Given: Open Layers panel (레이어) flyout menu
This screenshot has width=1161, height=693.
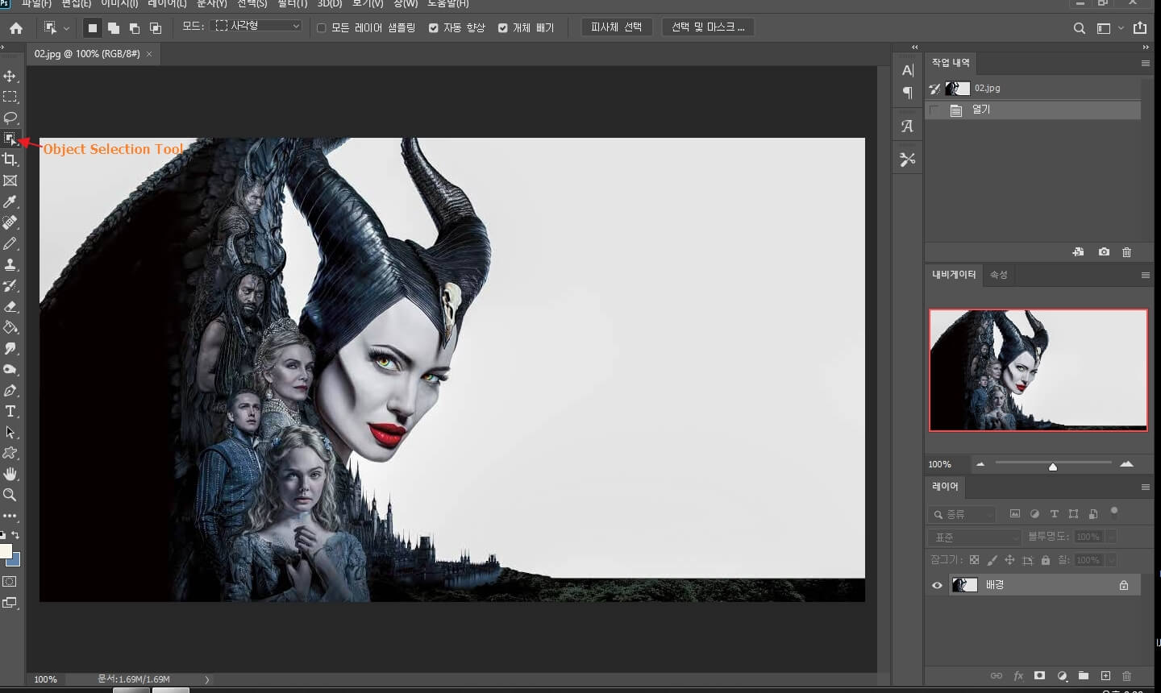Looking at the screenshot, I should tap(1145, 487).
